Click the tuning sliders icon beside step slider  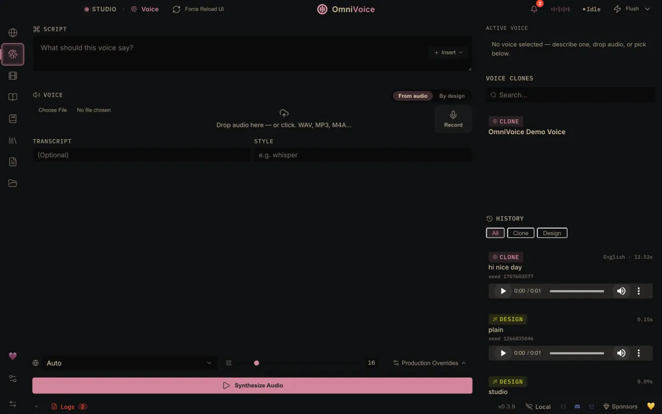229,363
